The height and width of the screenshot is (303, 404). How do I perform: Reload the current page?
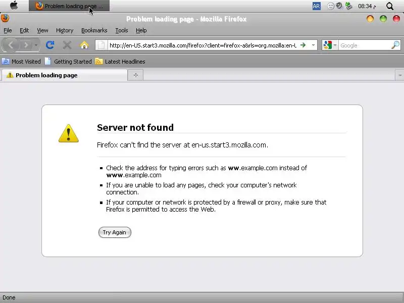point(49,45)
